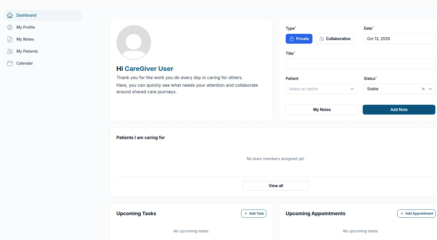Click the My Patients people icon
The height and width of the screenshot is (240, 437).
coord(10,51)
